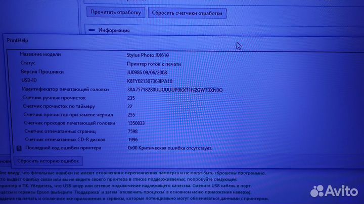Select the Статус row label
The image size is (364, 204).
click(28, 63)
